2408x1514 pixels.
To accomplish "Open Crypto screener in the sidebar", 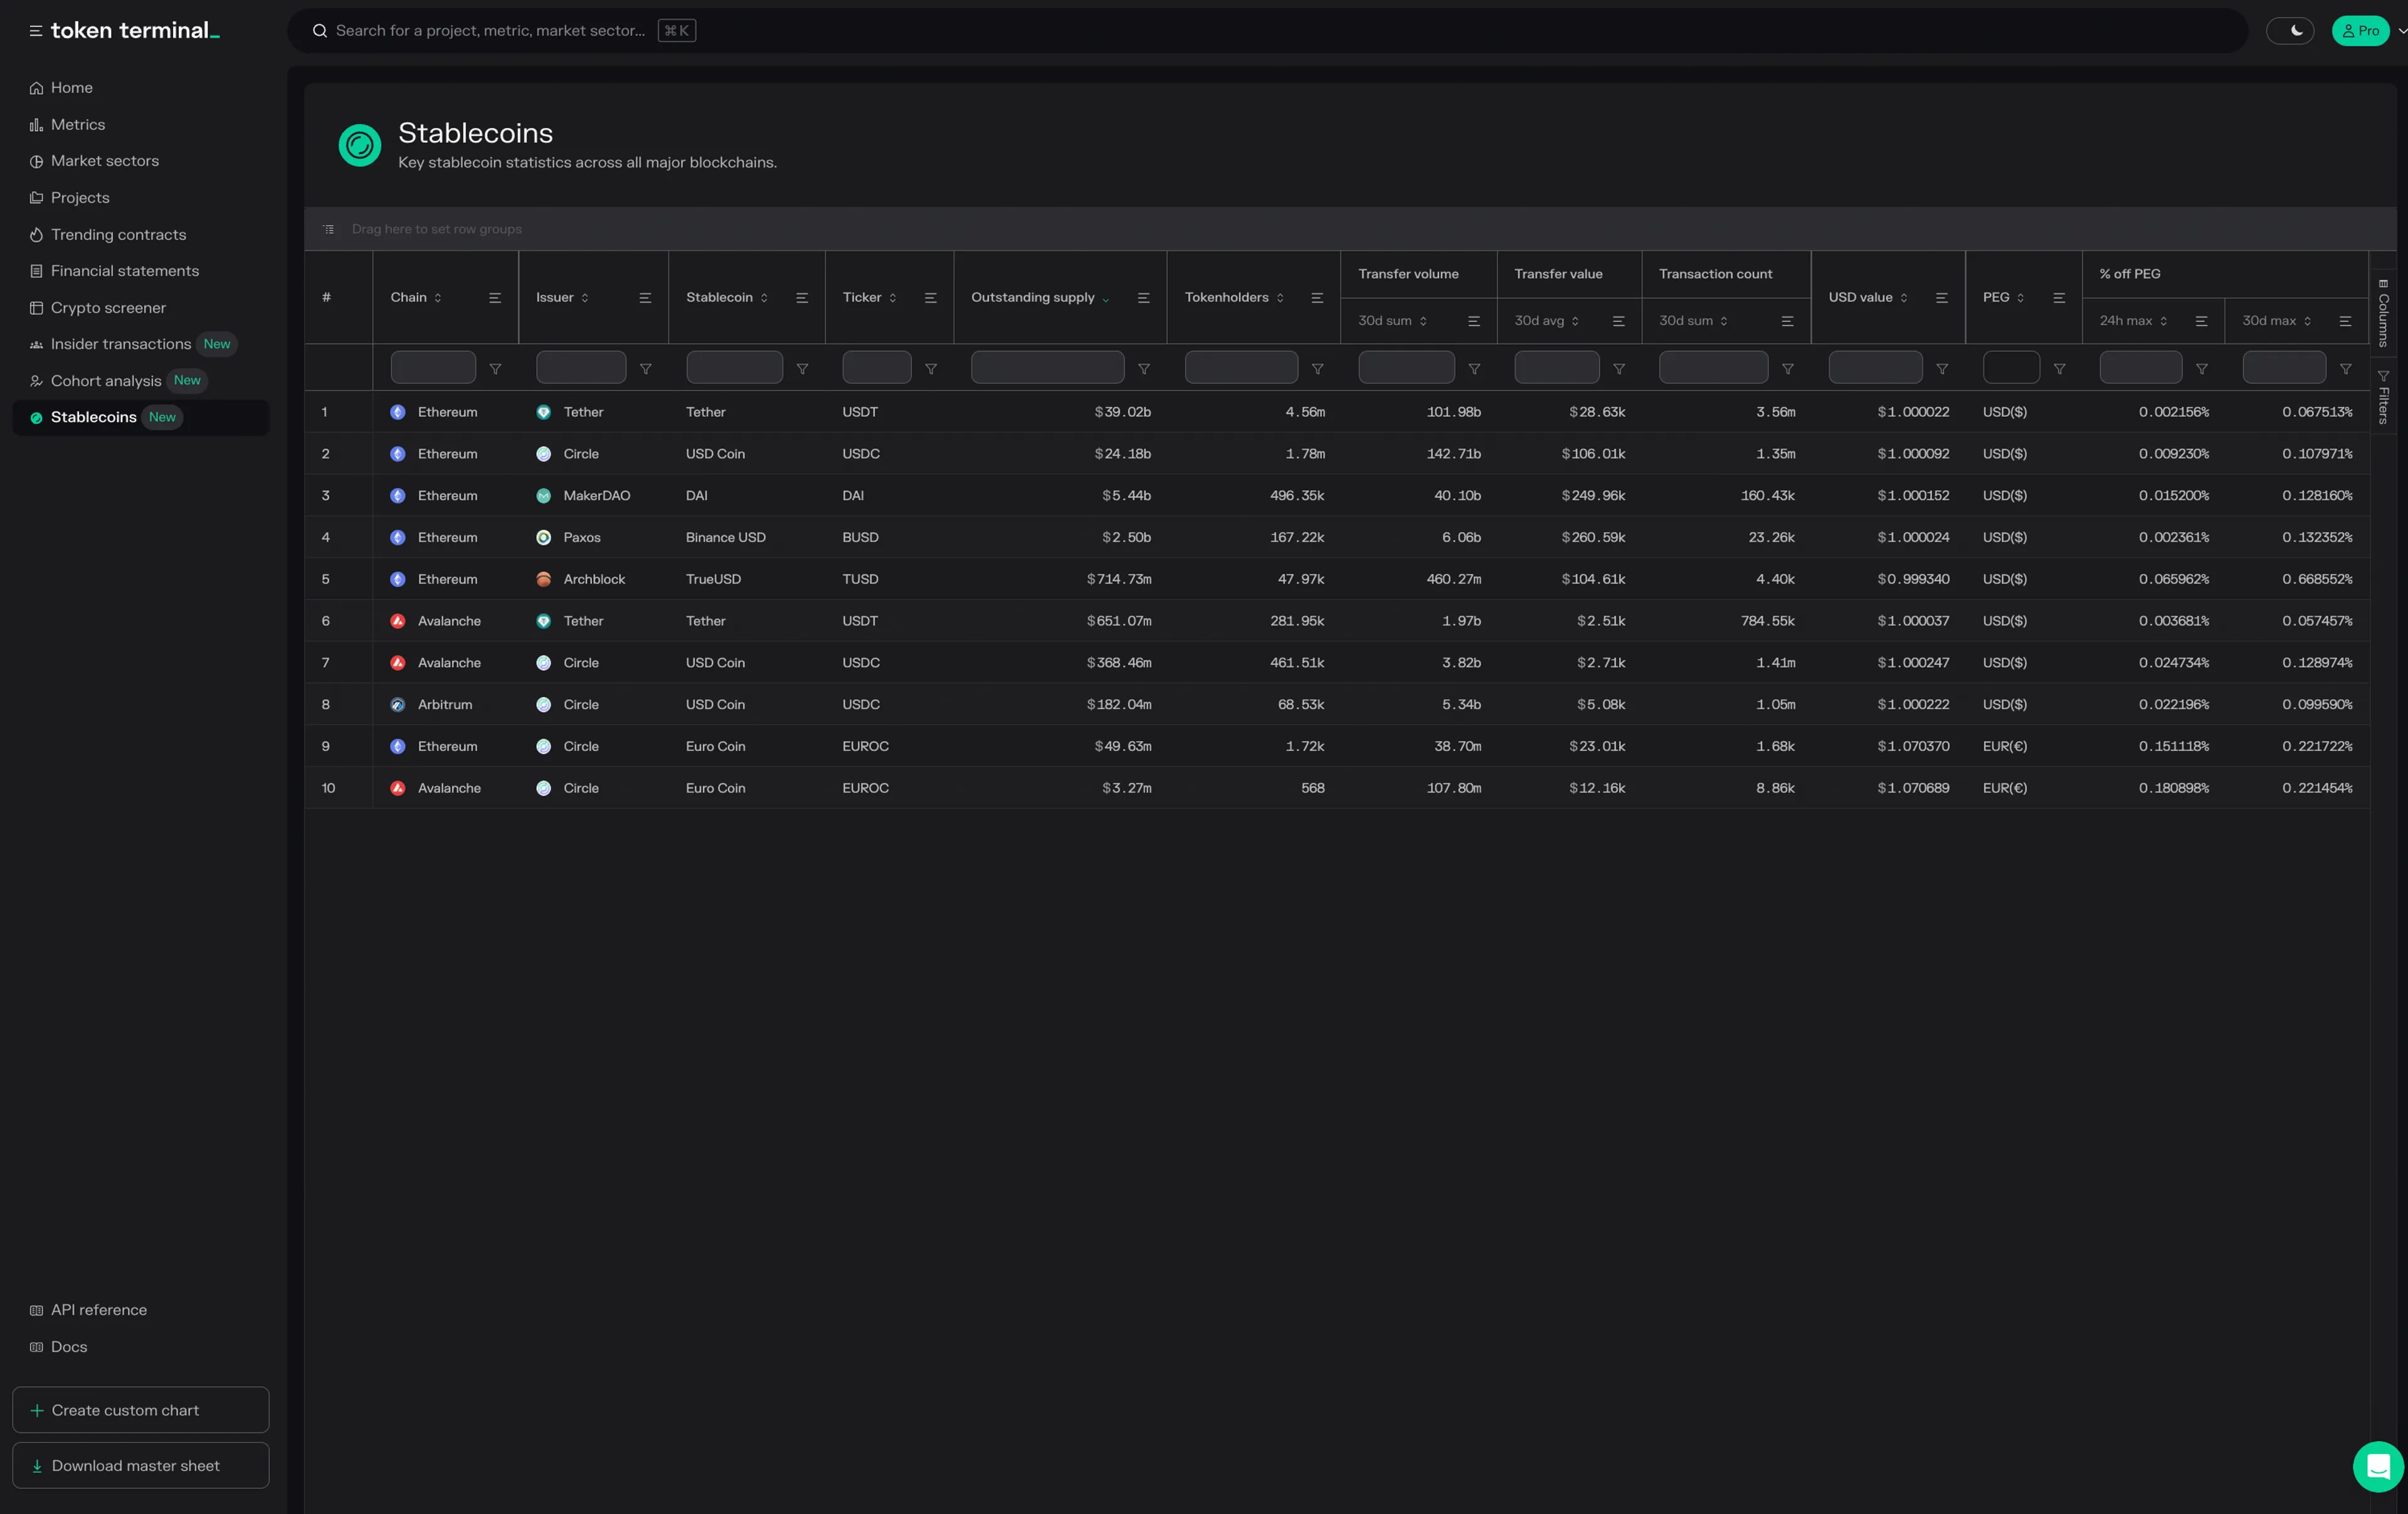I will pyautogui.click(x=108, y=308).
